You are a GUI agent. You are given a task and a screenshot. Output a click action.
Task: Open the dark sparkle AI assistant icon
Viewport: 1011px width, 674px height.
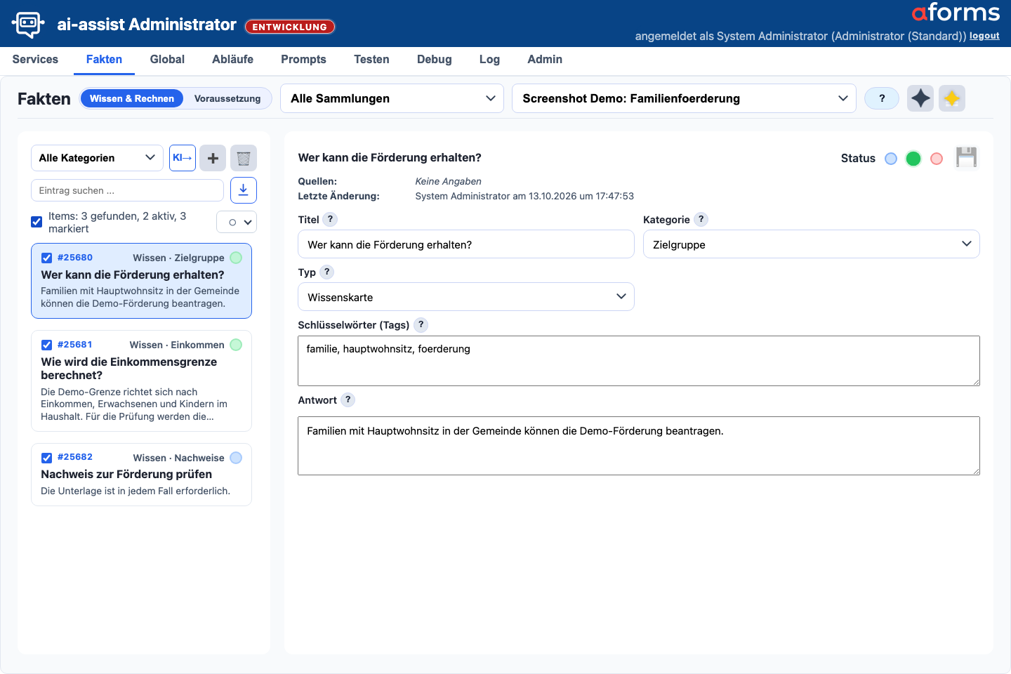(920, 98)
